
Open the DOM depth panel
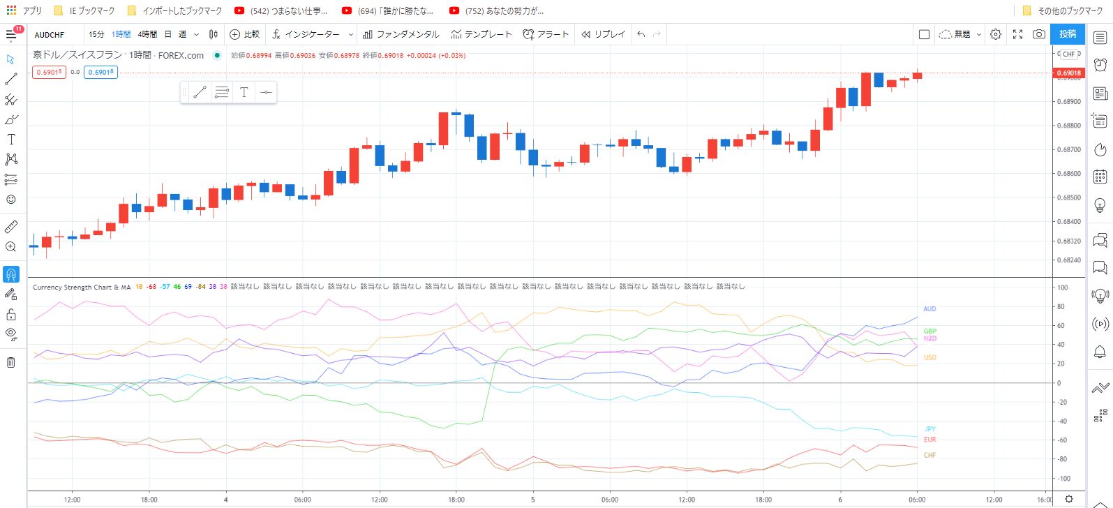point(1100,416)
